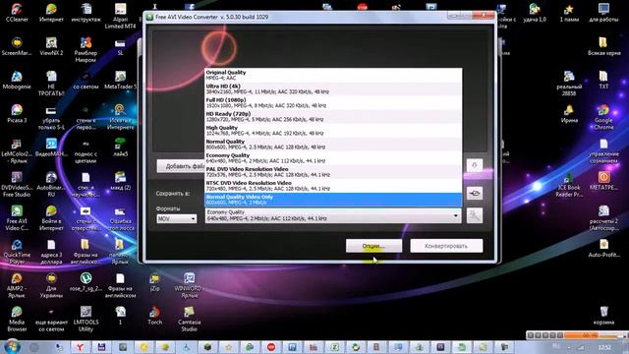
Task: Select the Auto-Profit desktop icon
Action: pos(603,248)
